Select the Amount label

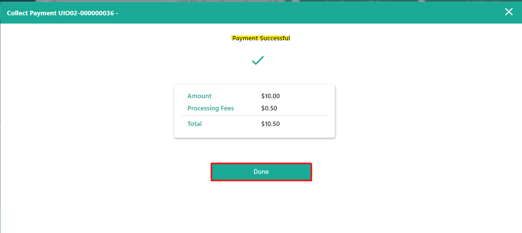[x=199, y=96]
